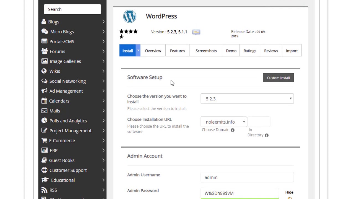The width and height of the screenshot is (354, 199).
Task: Open the Reviews tab
Action: tap(271, 51)
